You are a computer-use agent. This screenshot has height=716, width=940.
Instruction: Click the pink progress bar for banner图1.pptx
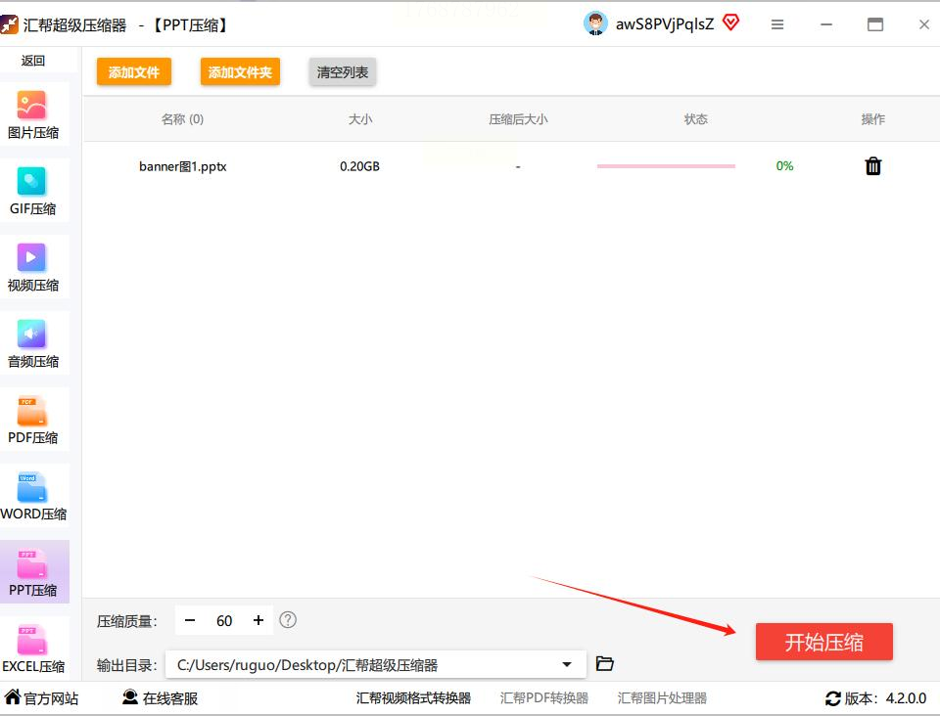click(x=666, y=166)
